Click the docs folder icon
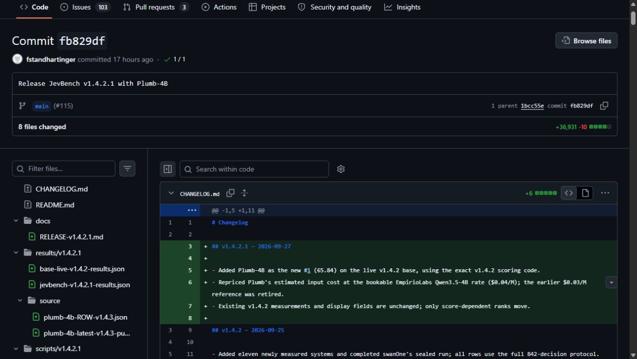The width and height of the screenshot is (637, 359). tap(28, 221)
